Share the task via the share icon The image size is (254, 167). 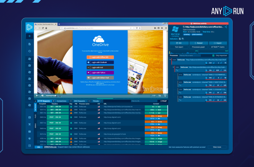[226, 27]
